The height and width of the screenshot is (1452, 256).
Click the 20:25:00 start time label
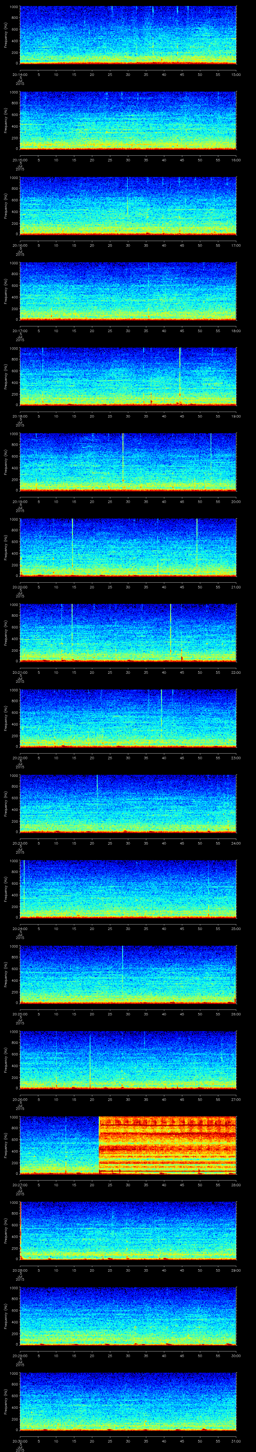[20, 1014]
